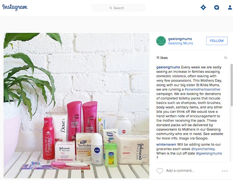
Task: Click the comments scrollbar thumb
Action: [x=232, y=85]
